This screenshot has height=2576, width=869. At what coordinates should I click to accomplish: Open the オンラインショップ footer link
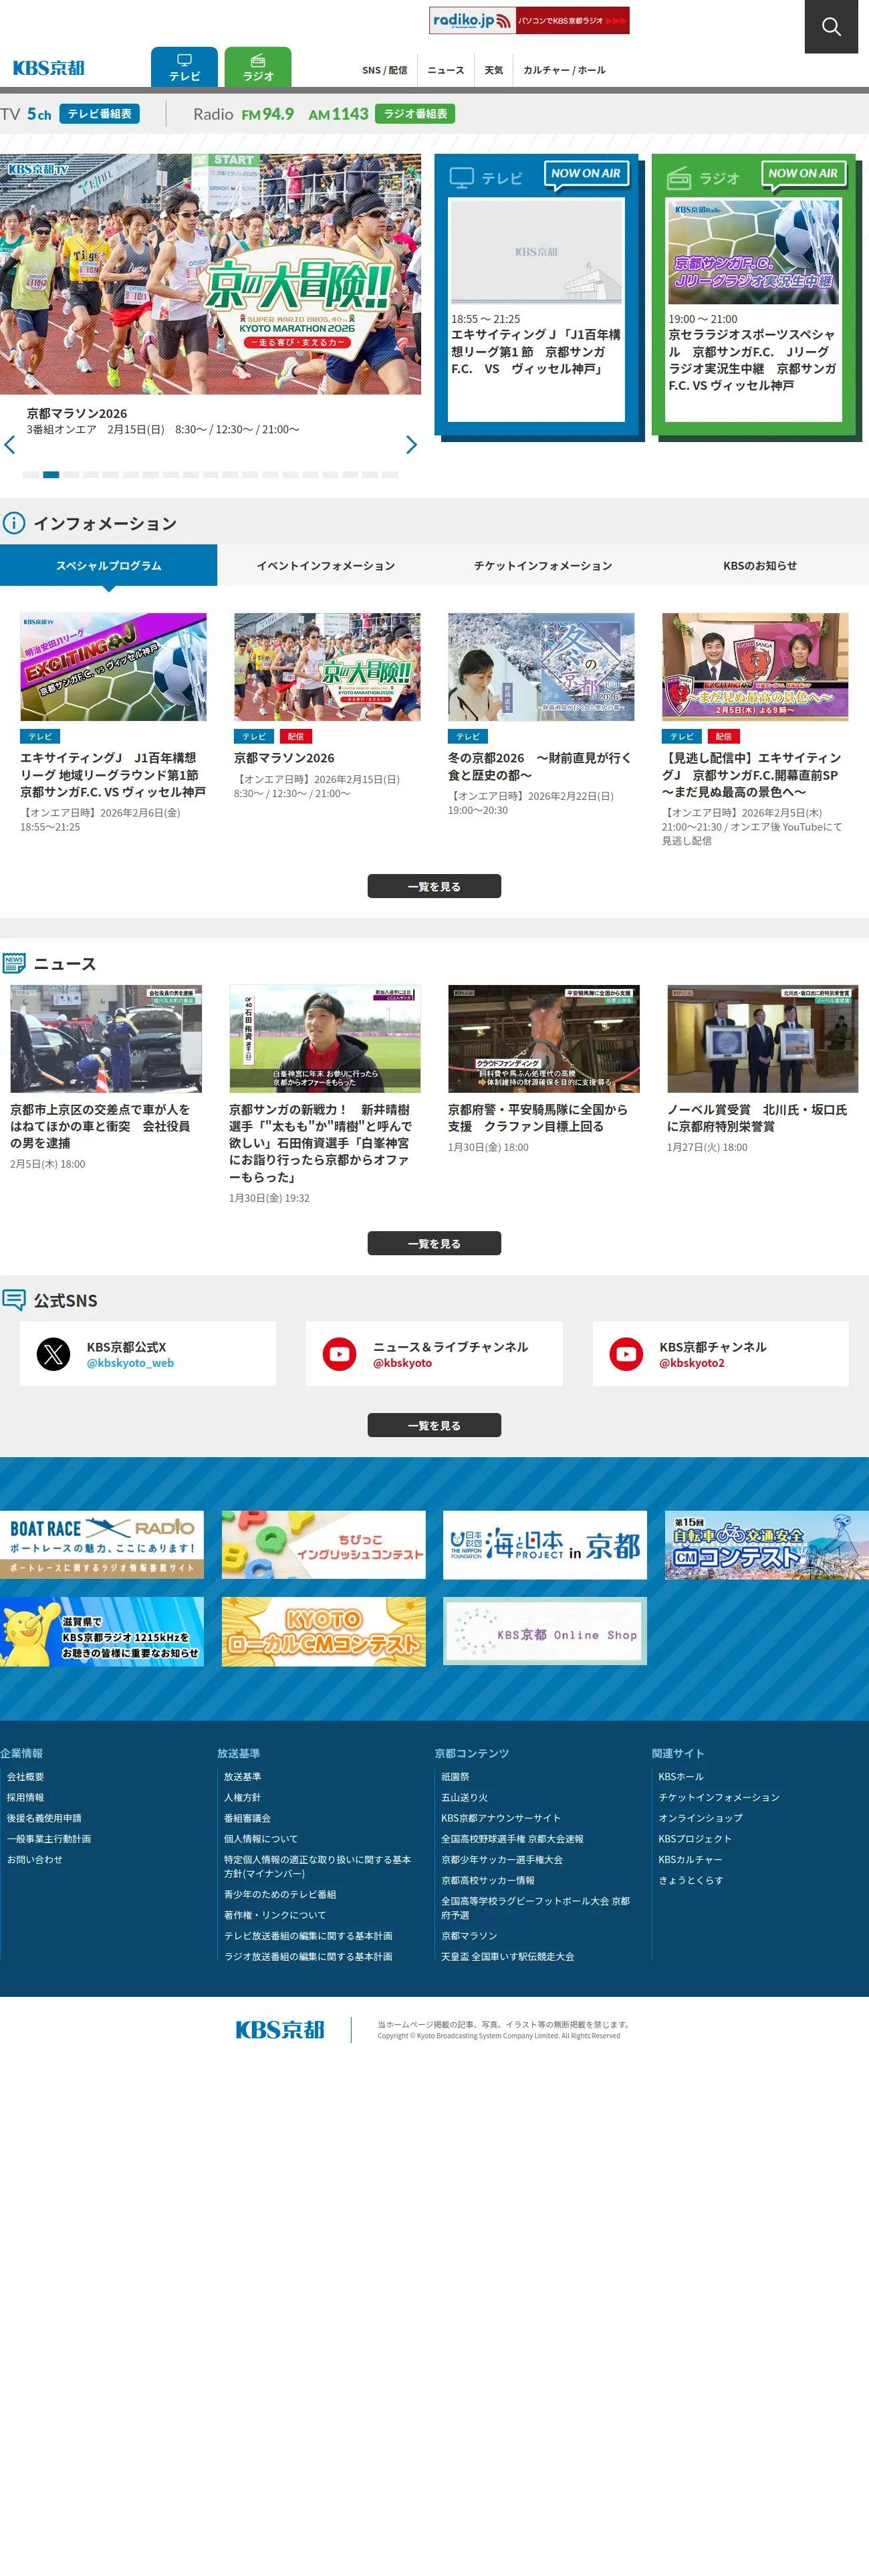click(x=701, y=1819)
